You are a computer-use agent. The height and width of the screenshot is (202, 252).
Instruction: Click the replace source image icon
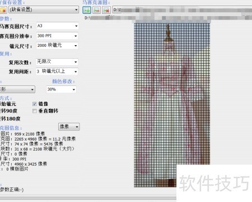click(x=96, y=10)
